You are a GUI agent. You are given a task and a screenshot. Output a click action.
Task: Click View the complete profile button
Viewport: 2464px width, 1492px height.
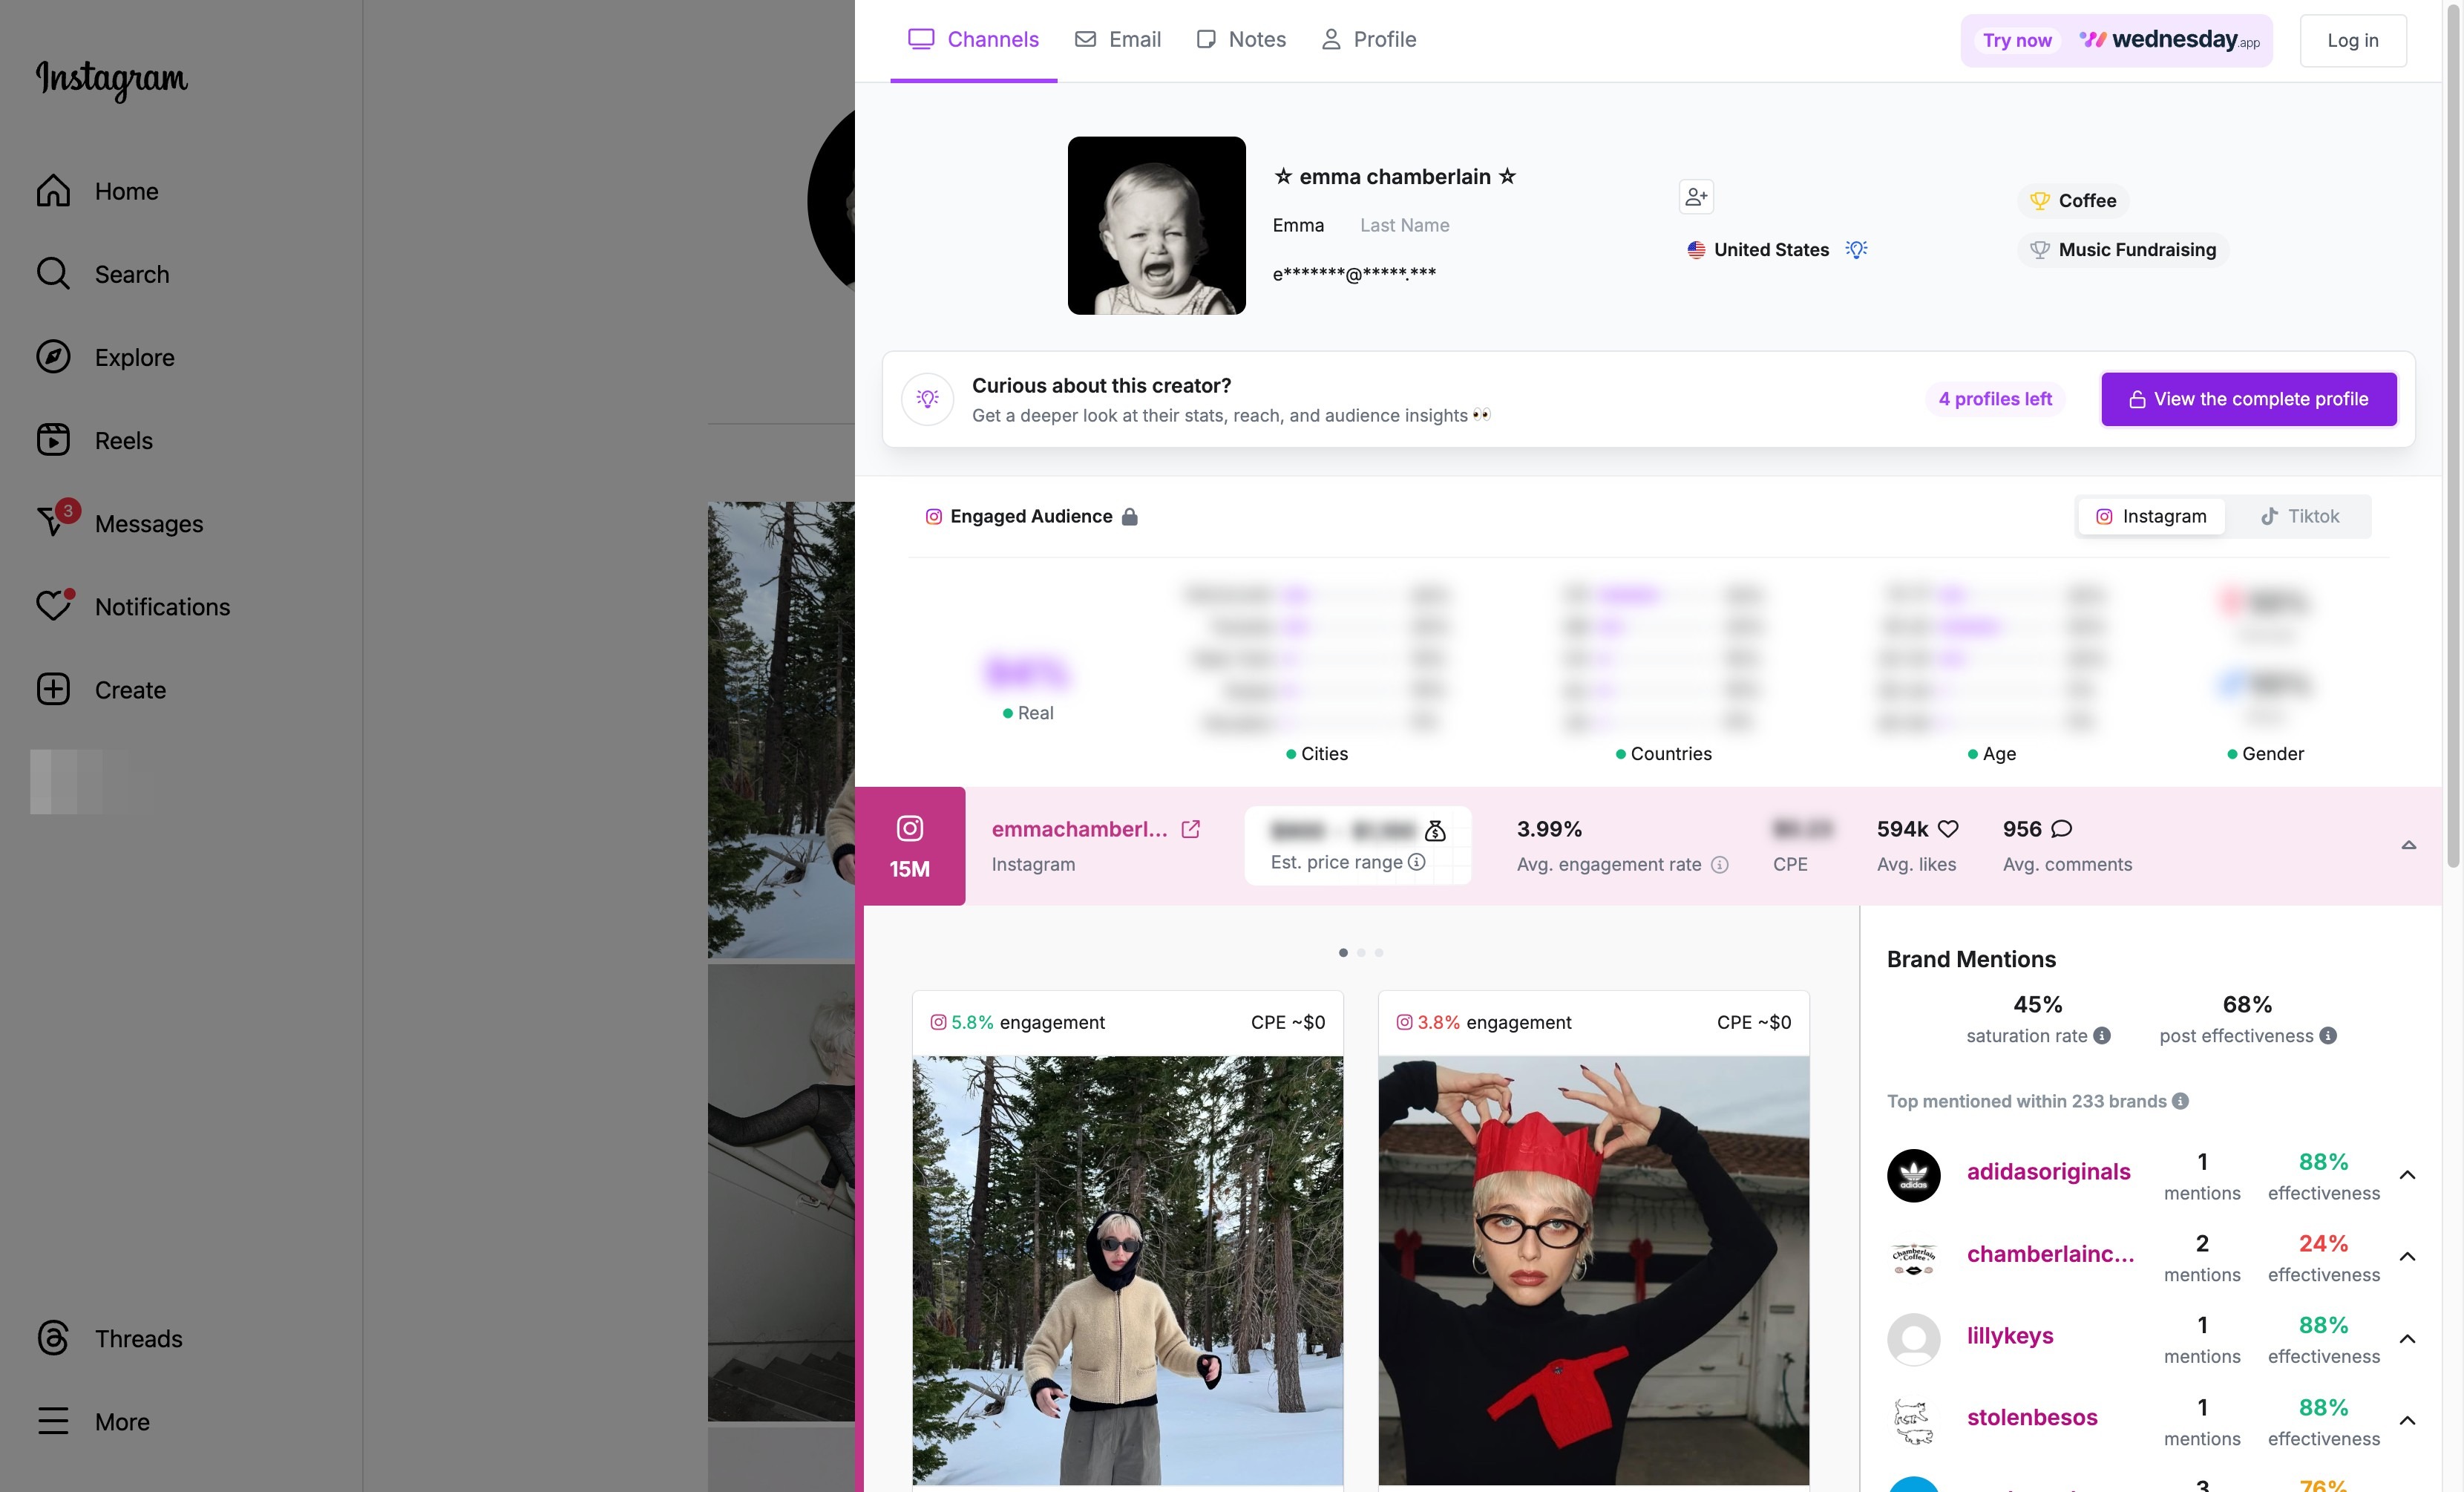click(x=2248, y=399)
